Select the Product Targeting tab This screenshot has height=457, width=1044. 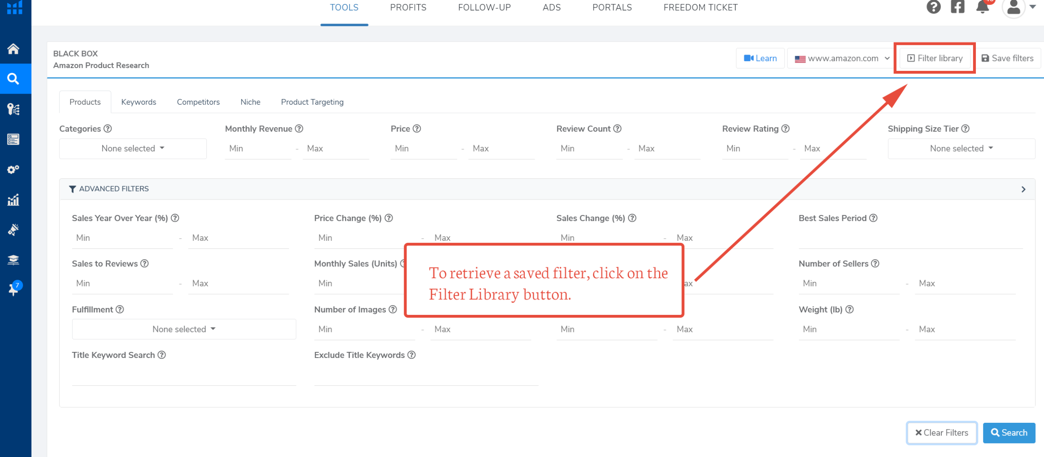pos(312,102)
